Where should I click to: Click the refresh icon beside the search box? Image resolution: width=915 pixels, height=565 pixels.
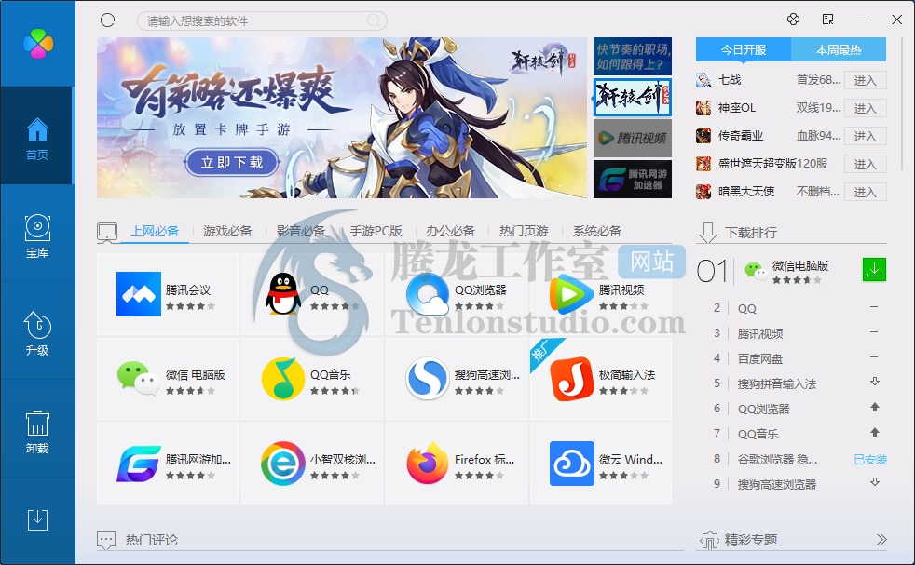pos(108,20)
